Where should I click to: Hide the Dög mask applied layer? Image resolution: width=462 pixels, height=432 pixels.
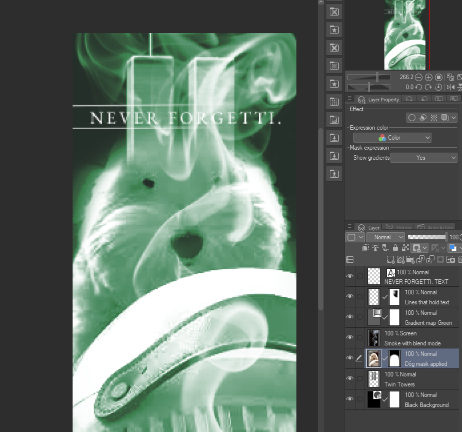click(350, 358)
